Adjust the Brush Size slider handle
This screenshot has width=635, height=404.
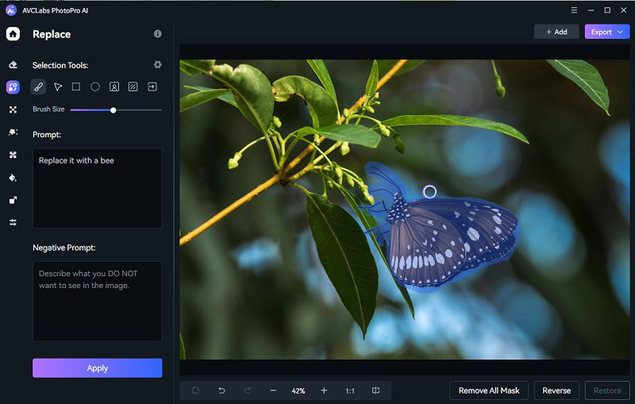tap(114, 110)
